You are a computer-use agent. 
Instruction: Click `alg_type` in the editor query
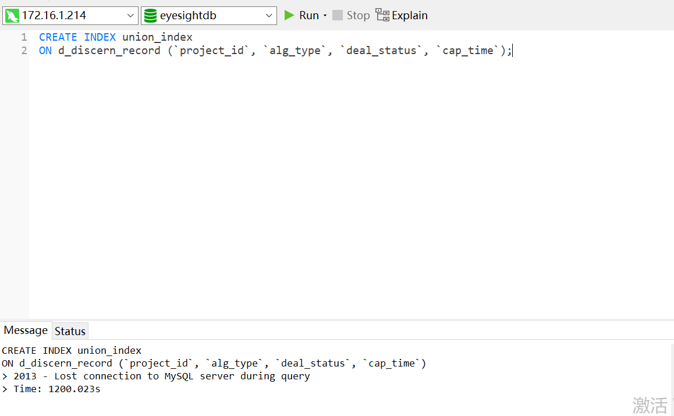(295, 51)
